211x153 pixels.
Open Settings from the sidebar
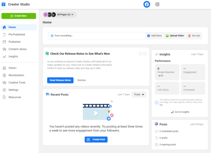pos(13,90)
